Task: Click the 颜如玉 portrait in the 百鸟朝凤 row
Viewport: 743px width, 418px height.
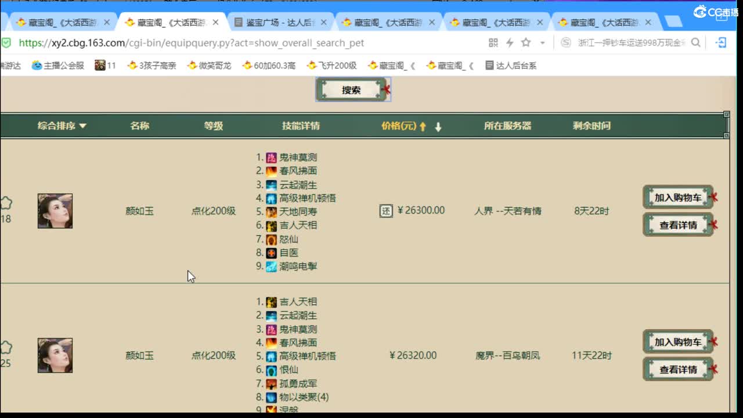Action: [x=55, y=355]
